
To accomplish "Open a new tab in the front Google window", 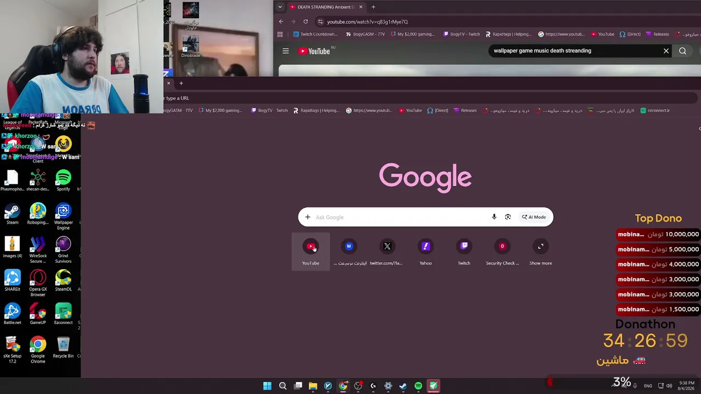I will coord(181,83).
